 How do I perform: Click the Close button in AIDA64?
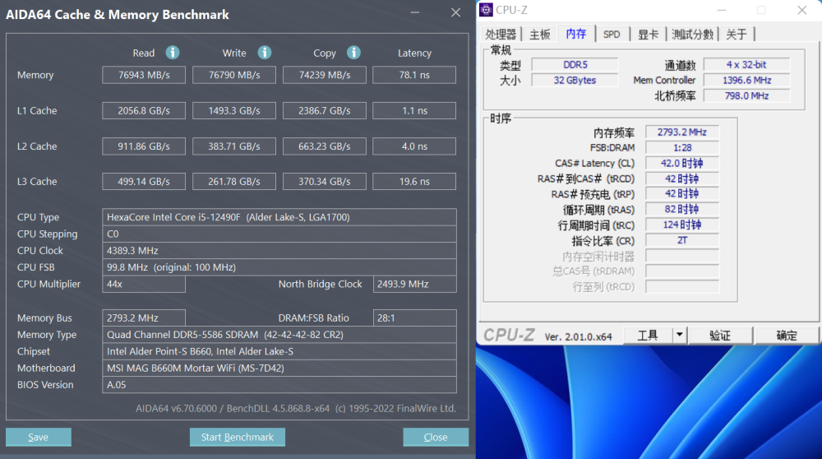(x=436, y=437)
